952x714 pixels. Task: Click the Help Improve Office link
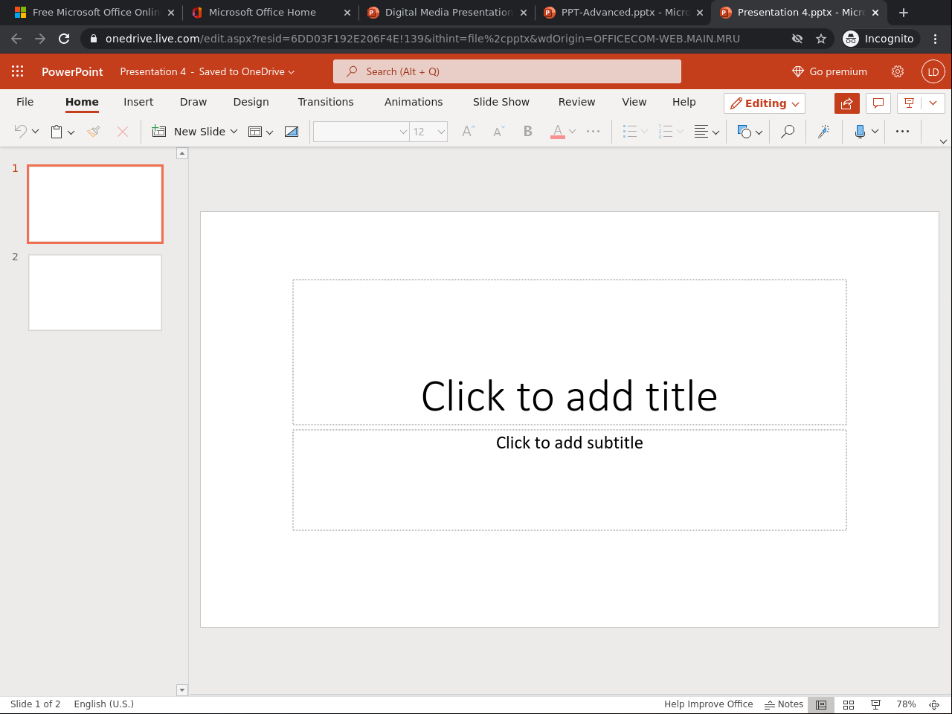tap(708, 704)
